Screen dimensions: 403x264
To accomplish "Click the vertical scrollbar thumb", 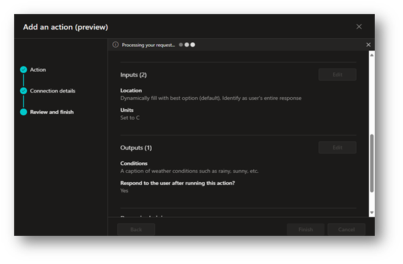I will (371, 163).
